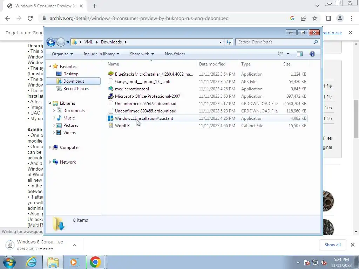Sort by the Size column header
359x269 pixels.
pos(294,64)
